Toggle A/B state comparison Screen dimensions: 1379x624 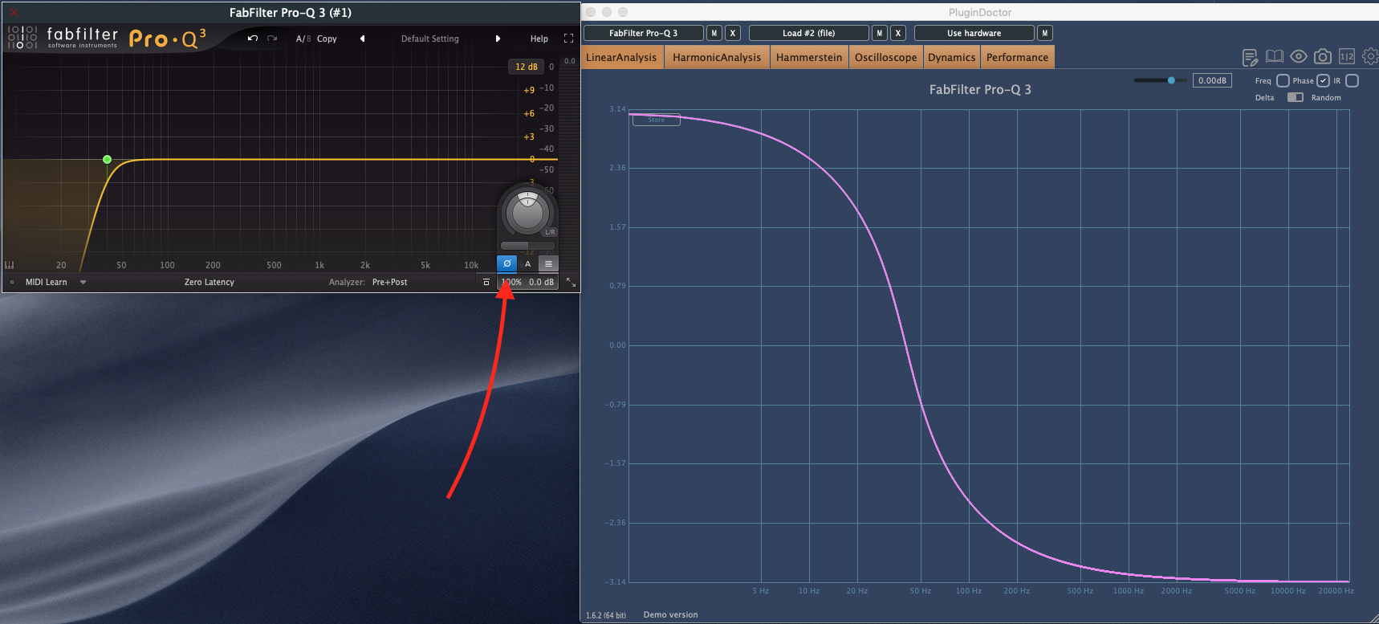coord(303,39)
